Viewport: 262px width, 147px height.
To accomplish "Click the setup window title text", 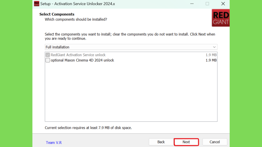I will click(78, 4).
